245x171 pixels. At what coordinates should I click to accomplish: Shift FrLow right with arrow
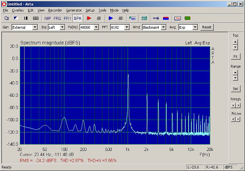click(238, 120)
